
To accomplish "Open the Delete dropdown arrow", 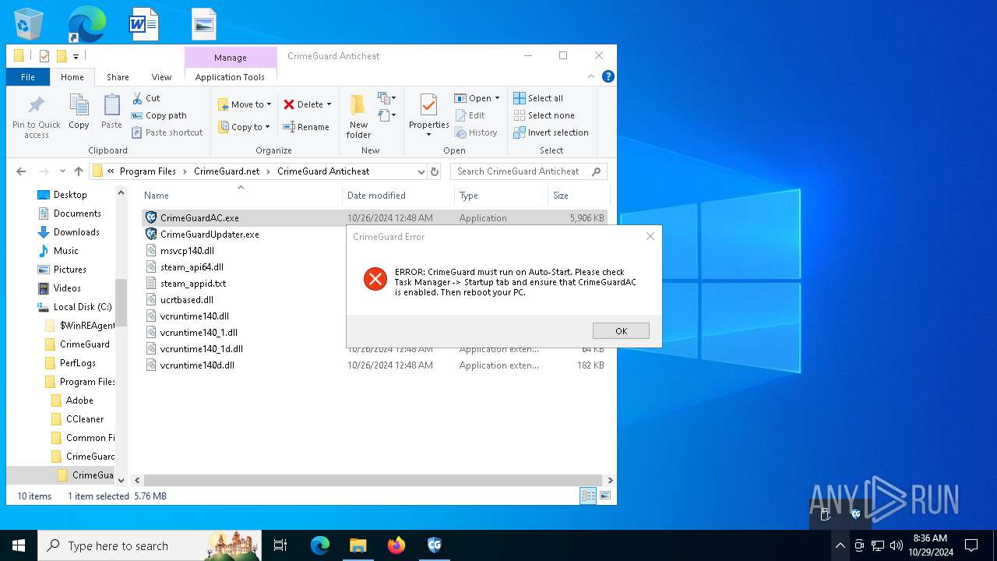I will click(329, 104).
